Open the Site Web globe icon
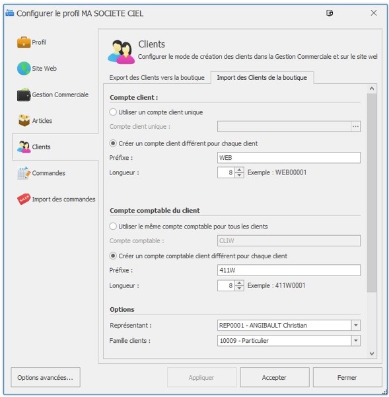The image size is (389, 397). (24, 68)
